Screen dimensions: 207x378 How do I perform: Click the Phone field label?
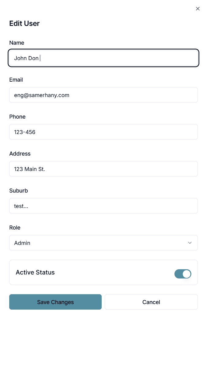coord(17,117)
